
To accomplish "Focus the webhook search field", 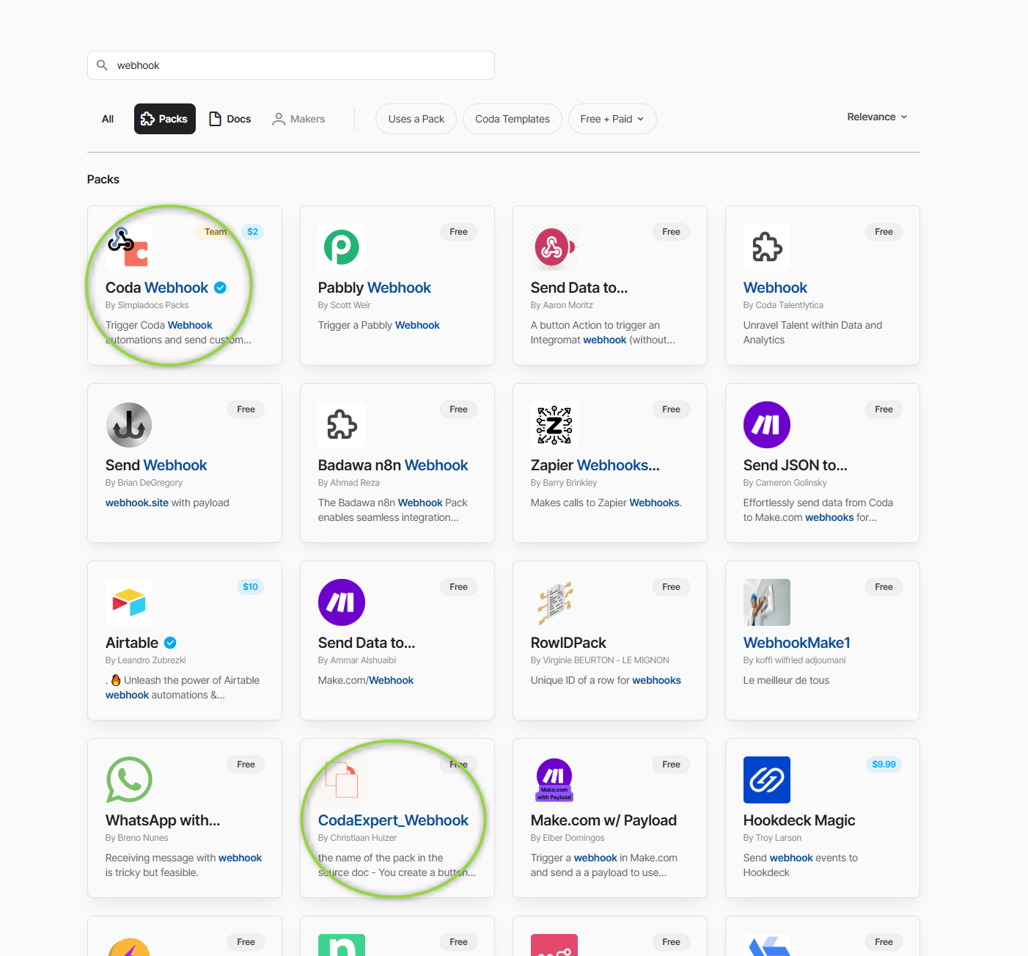I will (291, 65).
